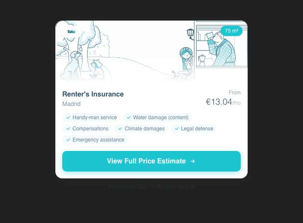
Task: Click the checkmark before Climate damages
Action: click(120, 129)
